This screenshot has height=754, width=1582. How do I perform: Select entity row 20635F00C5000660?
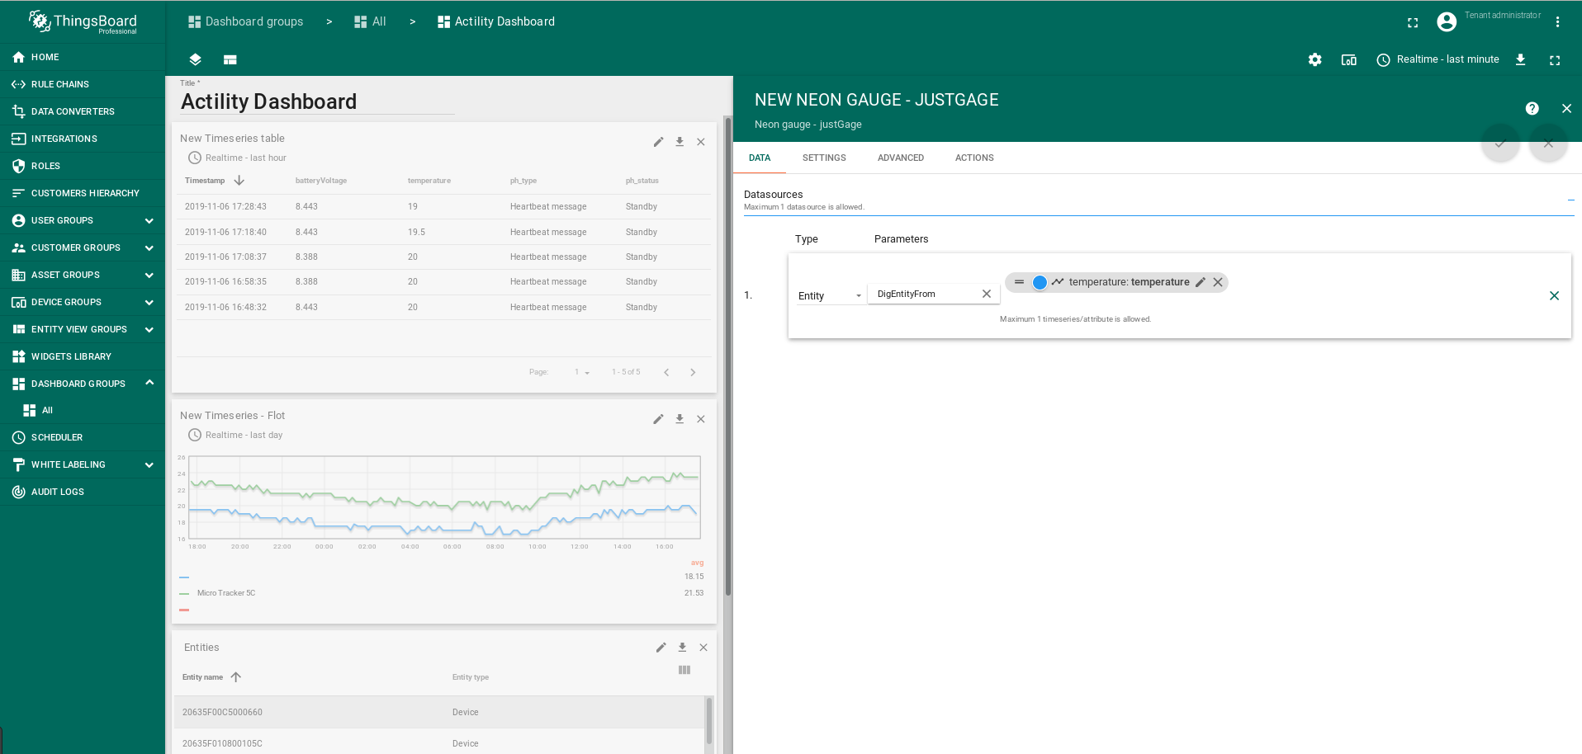[439, 712]
